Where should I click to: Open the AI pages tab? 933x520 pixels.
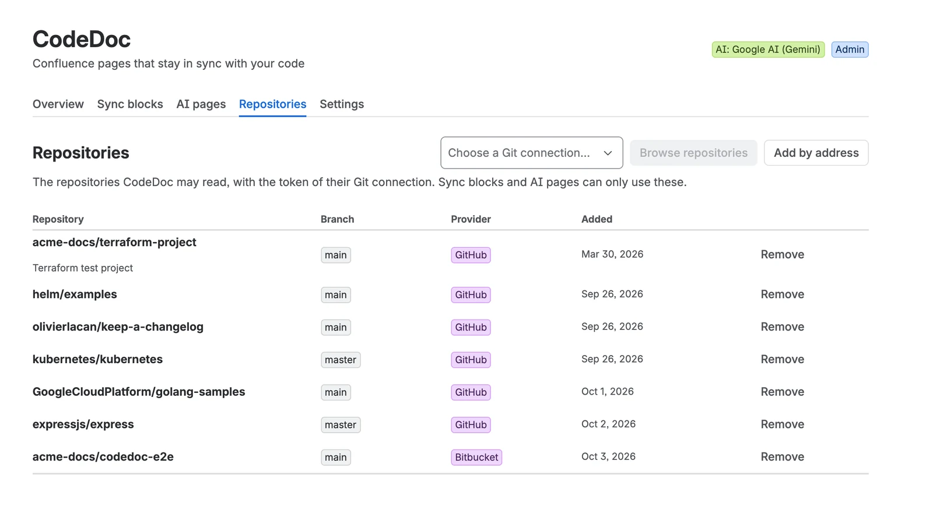coord(201,104)
